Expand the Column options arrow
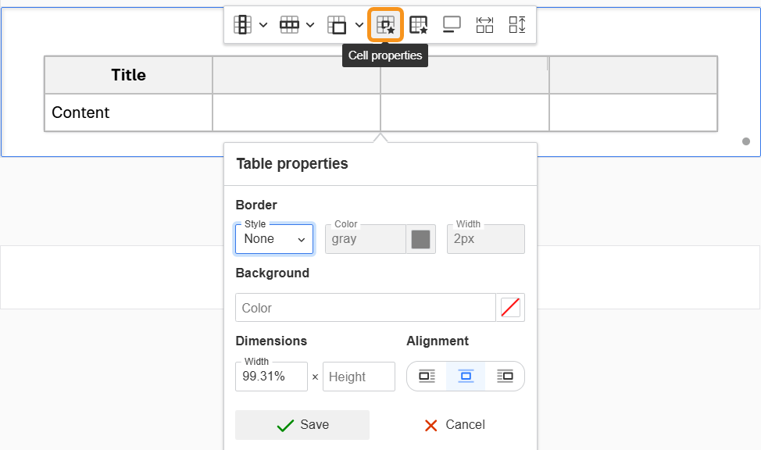This screenshot has height=450, width=761. pos(263,25)
